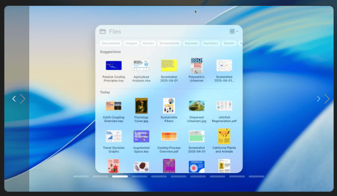This screenshot has width=337, height=196.
Task: Open Phytology Cover.jpg image
Action: [141, 106]
